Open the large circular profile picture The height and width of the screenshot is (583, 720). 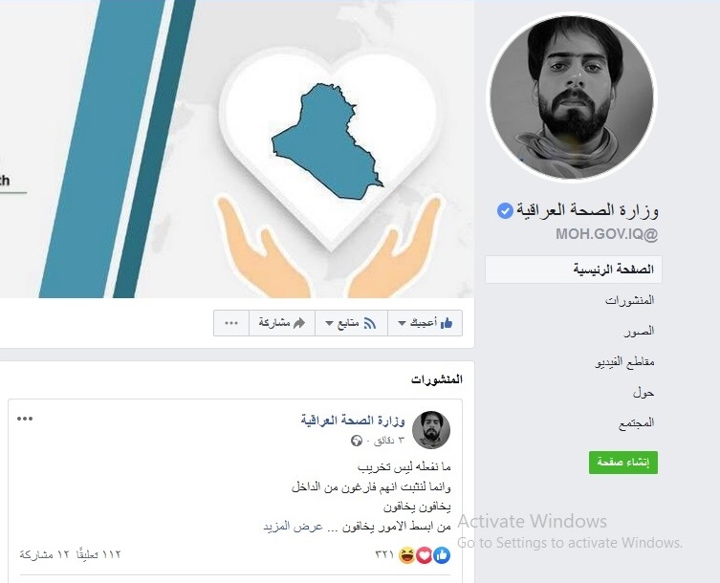pyautogui.click(x=572, y=97)
